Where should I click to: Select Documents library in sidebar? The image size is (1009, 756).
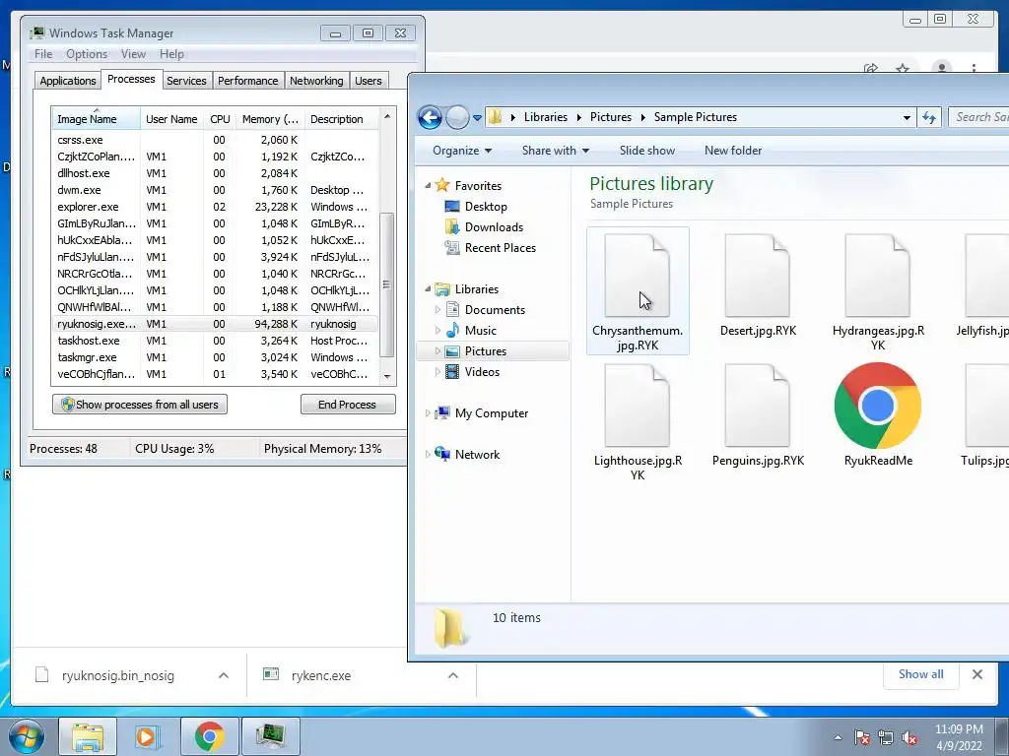click(495, 310)
